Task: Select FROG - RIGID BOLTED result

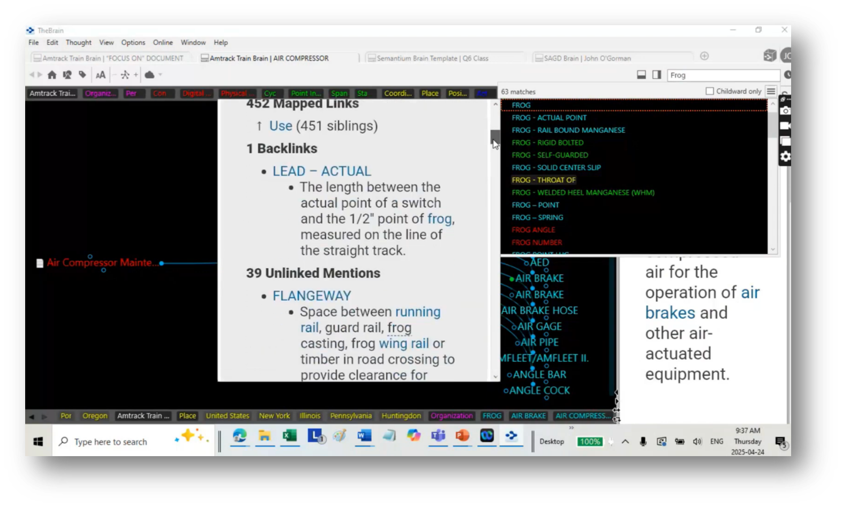Action: (547, 143)
